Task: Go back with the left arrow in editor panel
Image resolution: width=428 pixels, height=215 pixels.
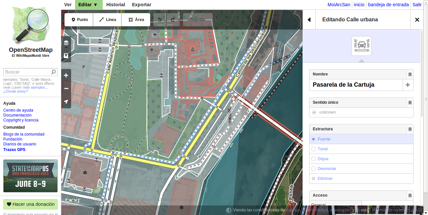Action: pos(309,20)
